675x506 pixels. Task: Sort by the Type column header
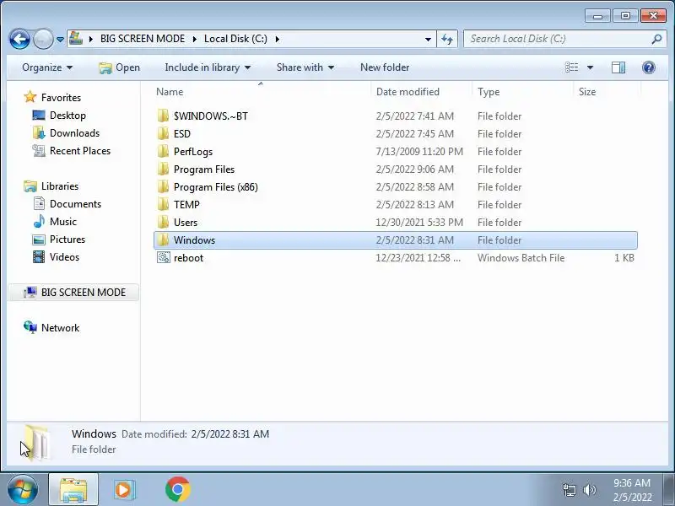coord(489,92)
